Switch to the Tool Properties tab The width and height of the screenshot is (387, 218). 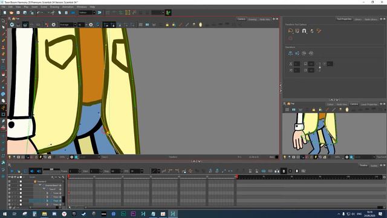[x=344, y=19]
